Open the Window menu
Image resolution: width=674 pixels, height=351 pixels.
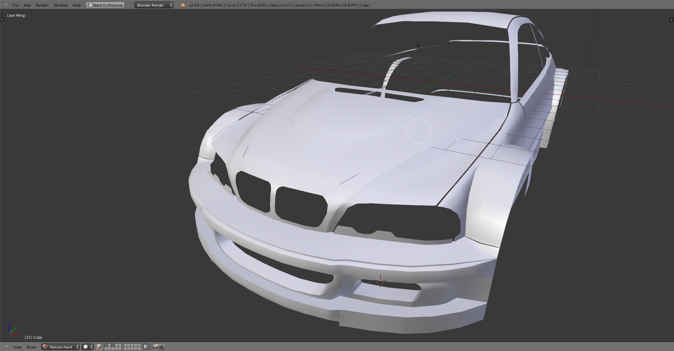coord(60,5)
